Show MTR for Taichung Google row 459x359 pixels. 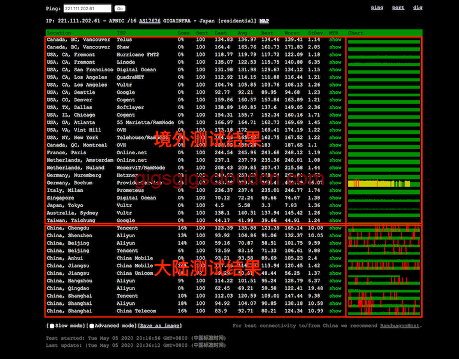[335, 221]
